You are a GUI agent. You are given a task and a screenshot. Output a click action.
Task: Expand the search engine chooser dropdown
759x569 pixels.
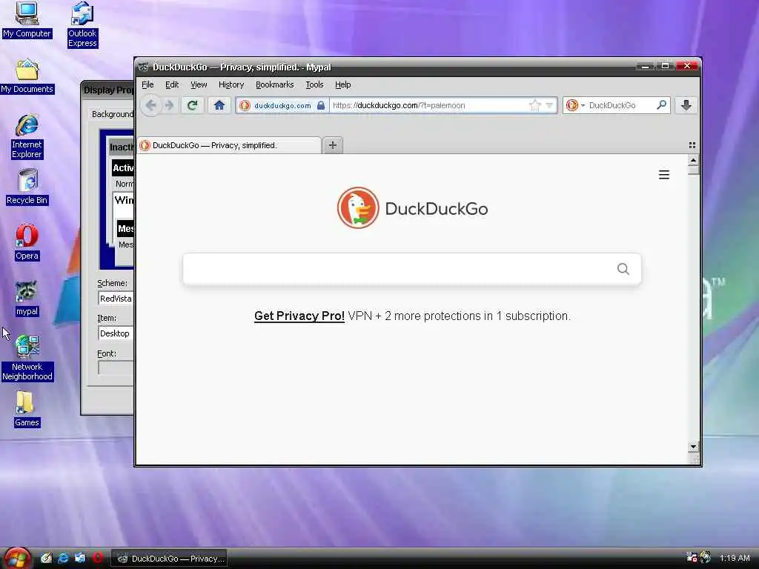coord(583,105)
